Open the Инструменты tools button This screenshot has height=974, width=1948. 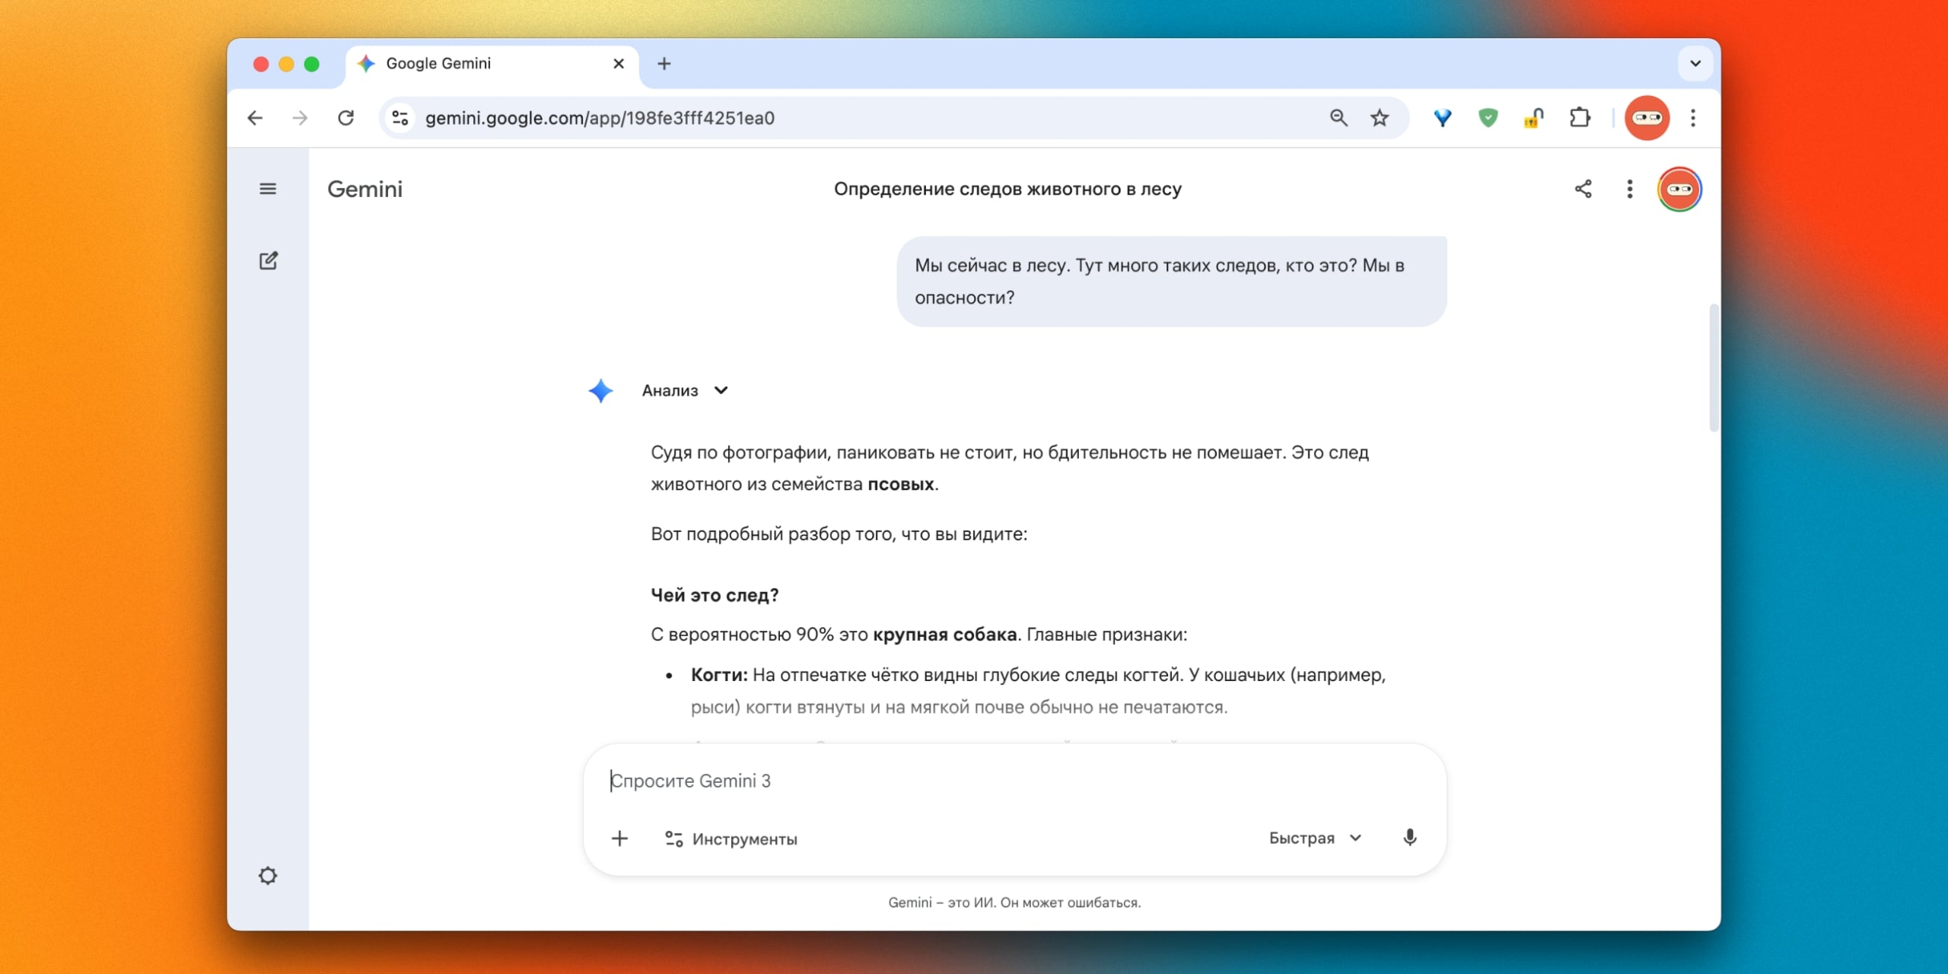coord(730,839)
